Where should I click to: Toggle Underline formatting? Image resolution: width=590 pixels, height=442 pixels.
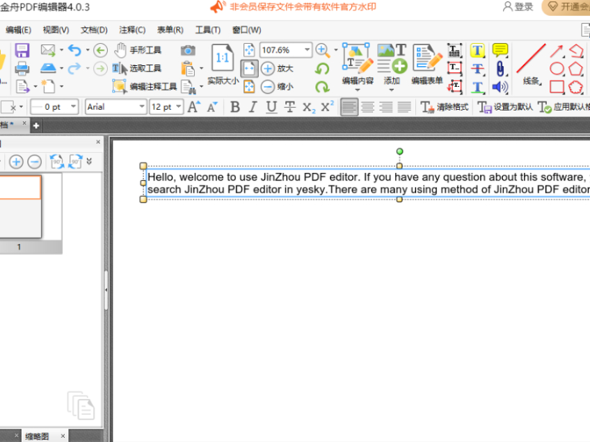(271, 107)
